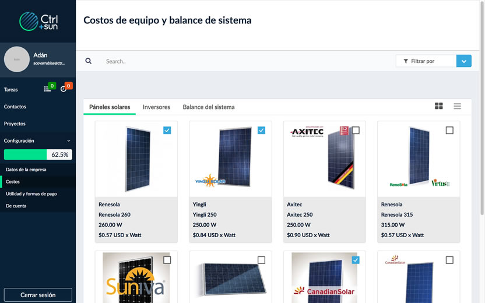Open Utilidad y formas de pago
485x303 pixels.
pyautogui.click(x=31, y=193)
